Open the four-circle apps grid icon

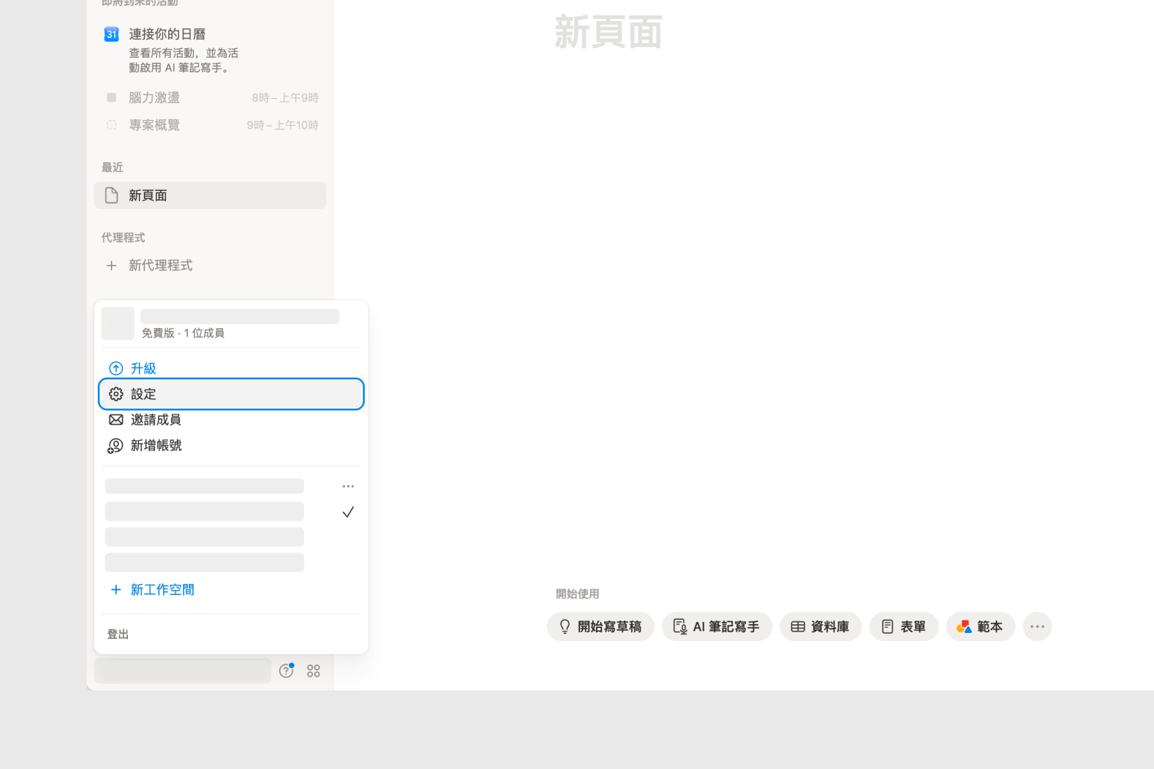click(314, 671)
